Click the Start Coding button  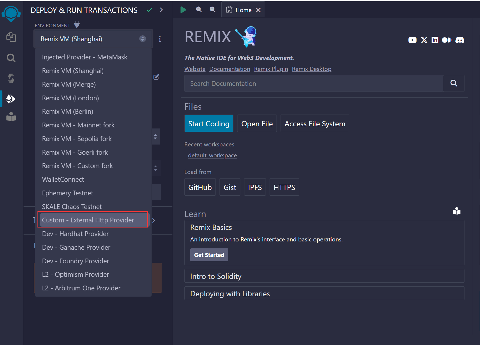(209, 123)
